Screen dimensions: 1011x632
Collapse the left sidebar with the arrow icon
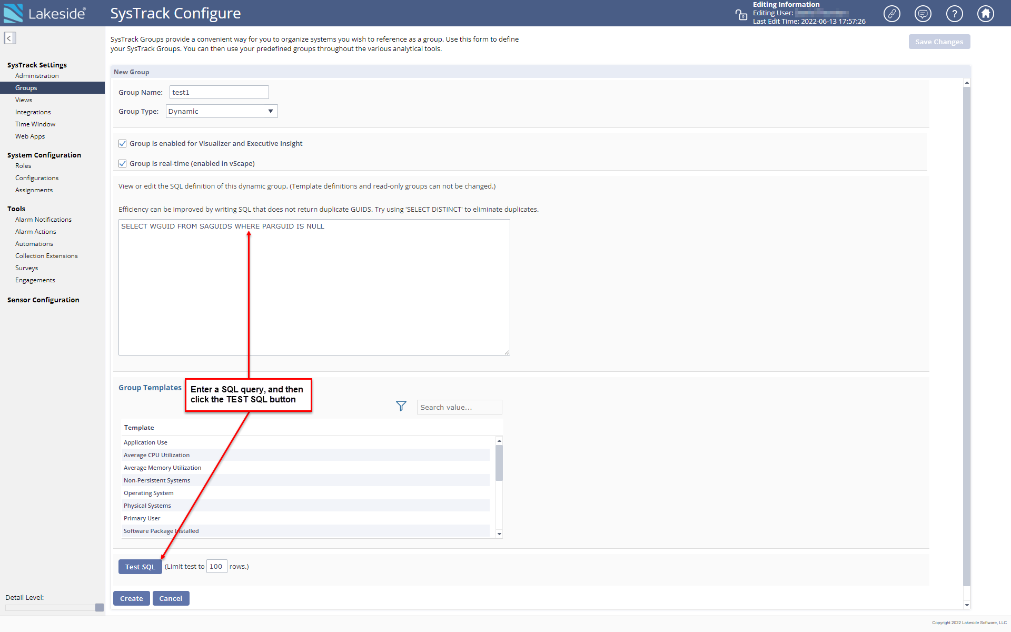9,38
